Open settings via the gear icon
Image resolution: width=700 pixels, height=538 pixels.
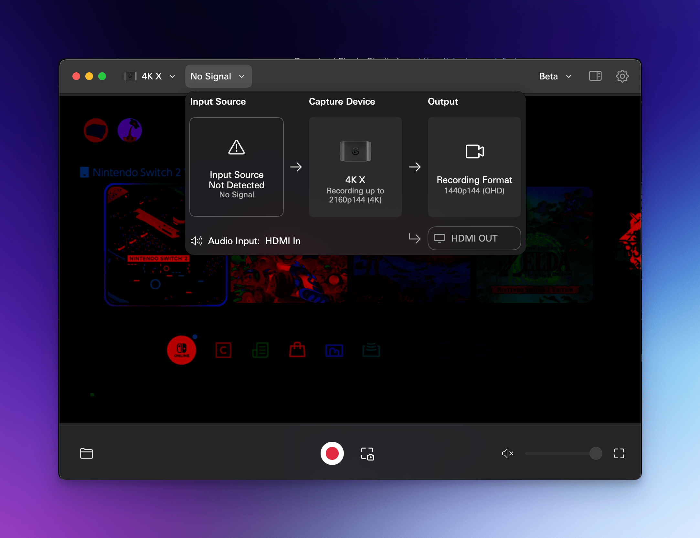pos(622,76)
